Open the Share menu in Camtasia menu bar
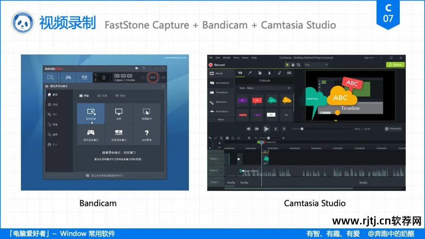The height and width of the screenshot is (239, 425). 245,58
